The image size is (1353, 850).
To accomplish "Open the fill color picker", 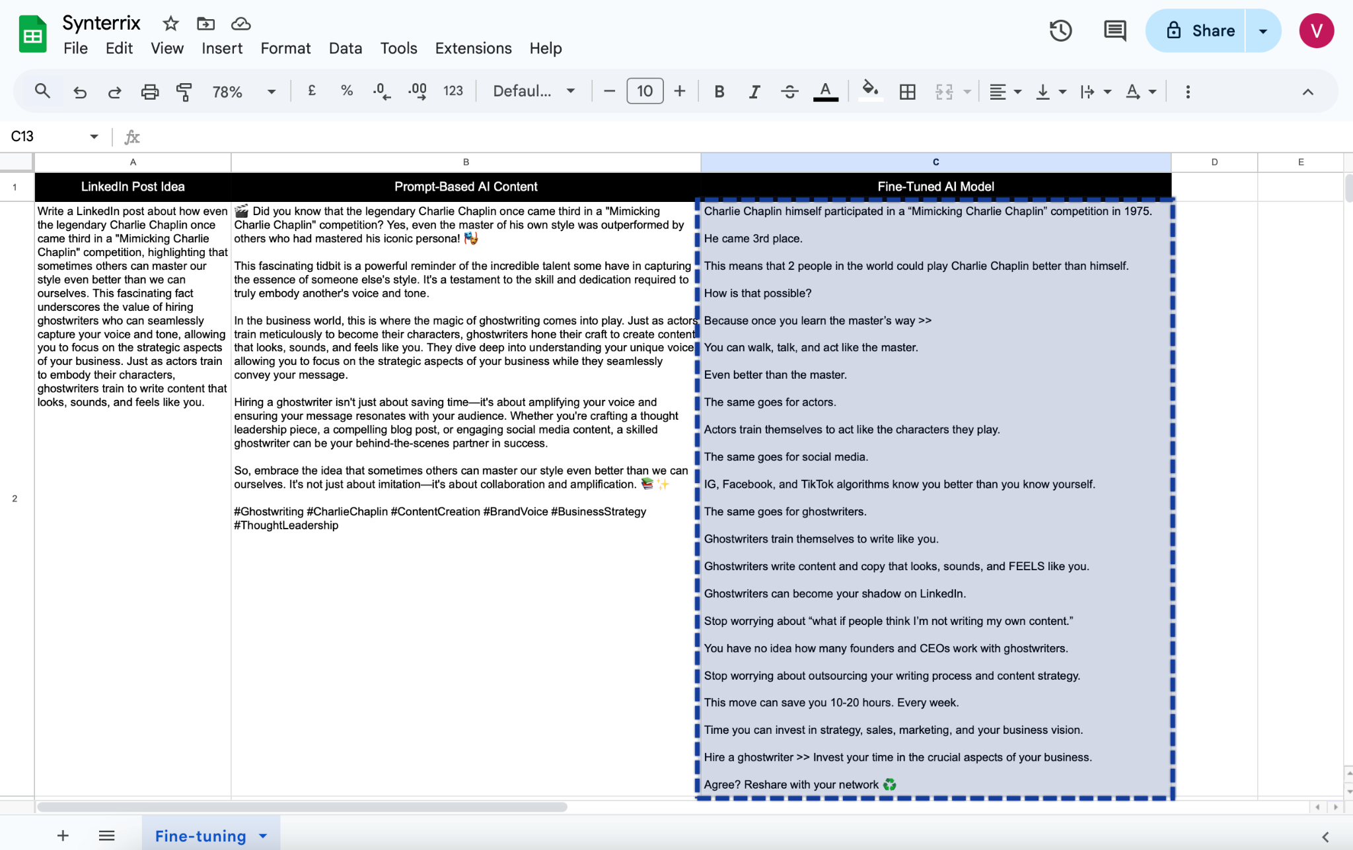I will click(870, 90).
